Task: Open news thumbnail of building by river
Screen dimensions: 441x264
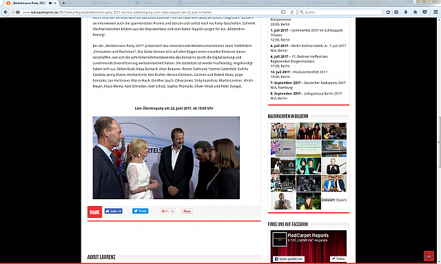Action: click(x=334, y=149)
